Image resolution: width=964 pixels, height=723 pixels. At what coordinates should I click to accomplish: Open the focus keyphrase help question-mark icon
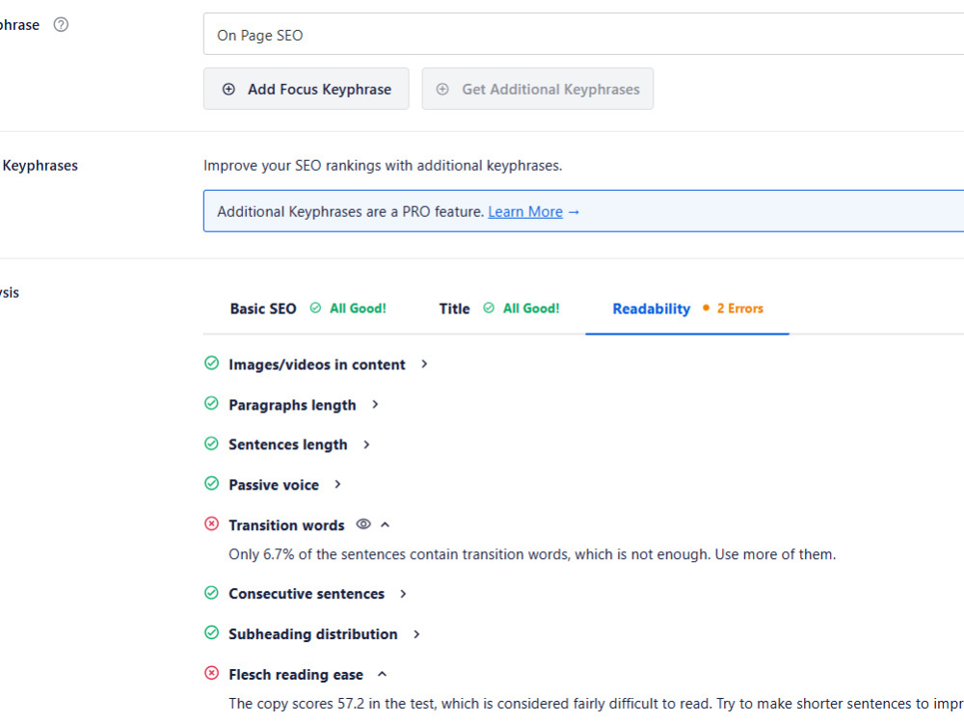61,25
